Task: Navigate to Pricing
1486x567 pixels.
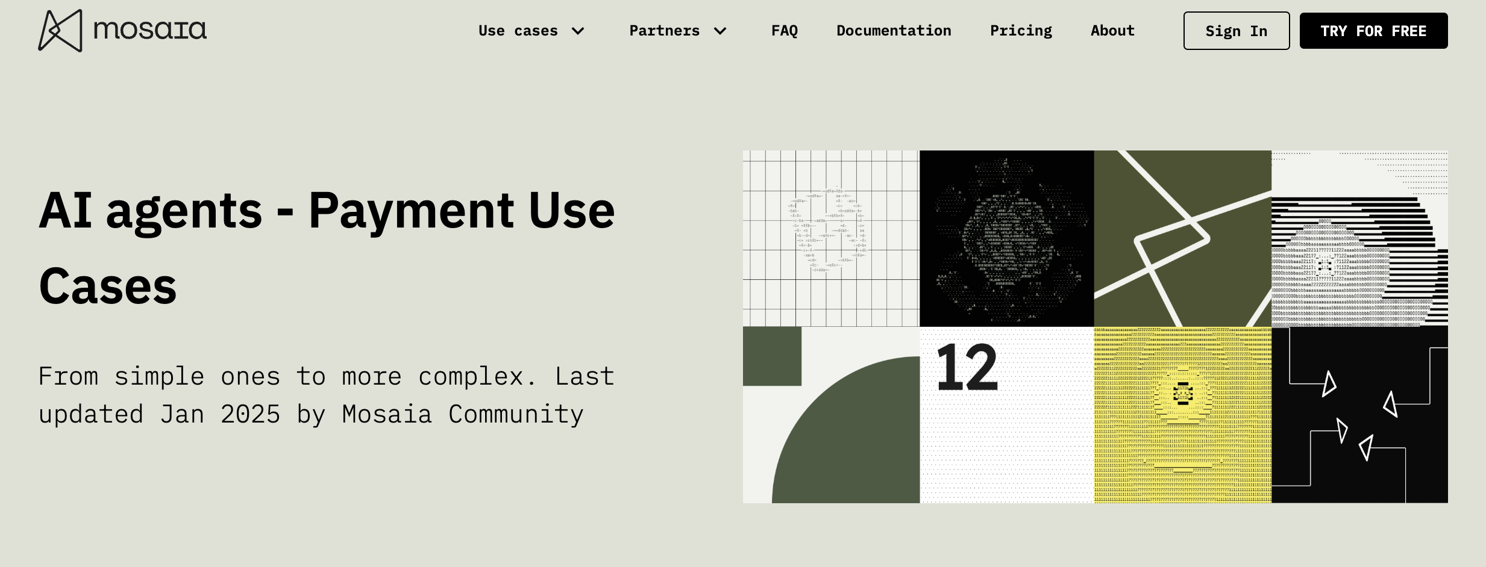Action: (x=1021, y=31)
